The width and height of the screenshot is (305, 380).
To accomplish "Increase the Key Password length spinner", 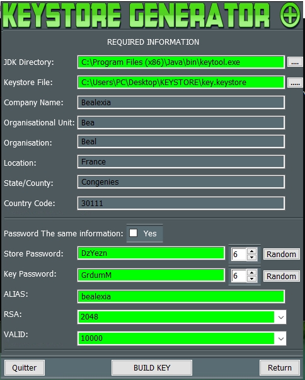I will (x=252, y=273).
